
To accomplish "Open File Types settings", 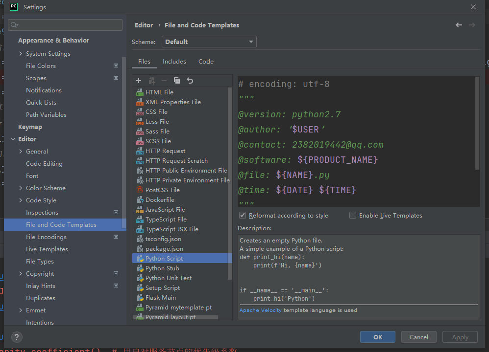I will pyautogui.click(x=40, y=262).
